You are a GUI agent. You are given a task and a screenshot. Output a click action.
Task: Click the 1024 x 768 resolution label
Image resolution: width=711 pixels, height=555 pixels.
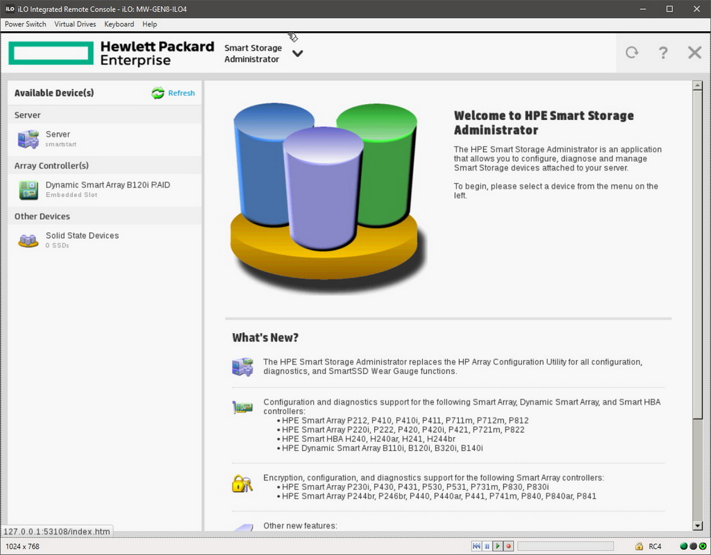coord(22,547)
